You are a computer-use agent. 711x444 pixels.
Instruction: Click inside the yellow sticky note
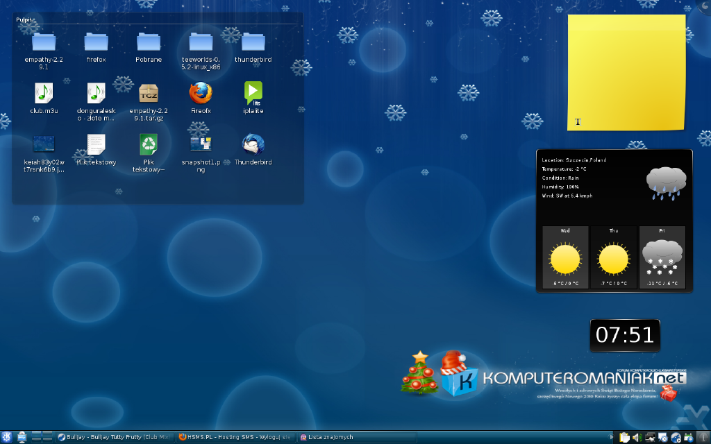coord(626,72)
